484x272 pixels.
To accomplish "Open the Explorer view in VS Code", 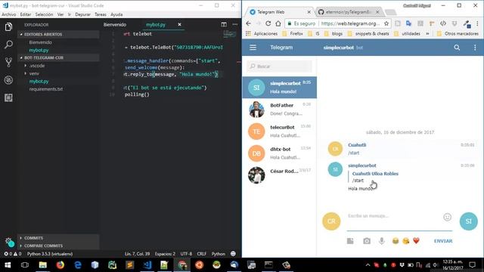I will pos(8,27).
